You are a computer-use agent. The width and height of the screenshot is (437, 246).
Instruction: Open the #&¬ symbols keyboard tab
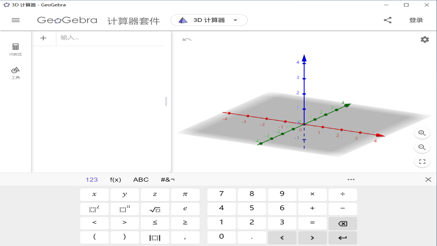167,179
